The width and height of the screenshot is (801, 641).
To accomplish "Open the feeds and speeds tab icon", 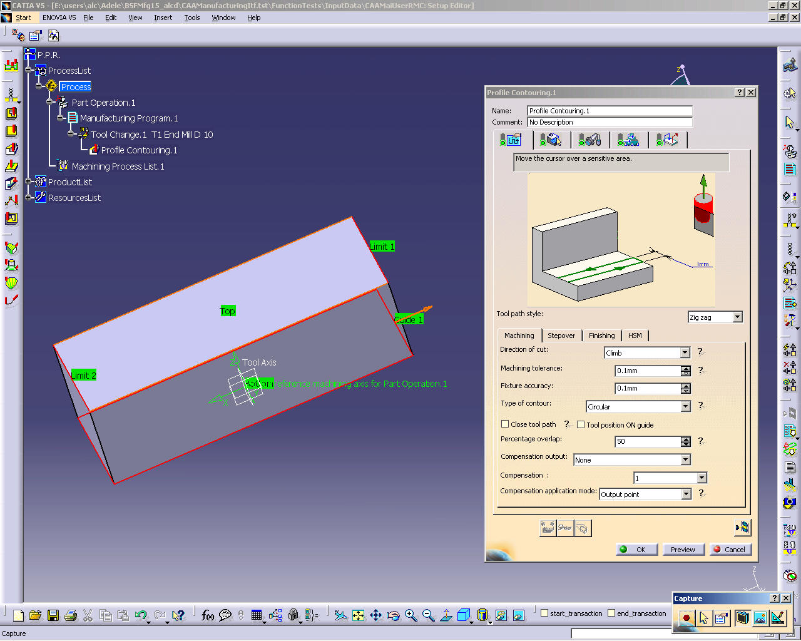I will 628,140.
